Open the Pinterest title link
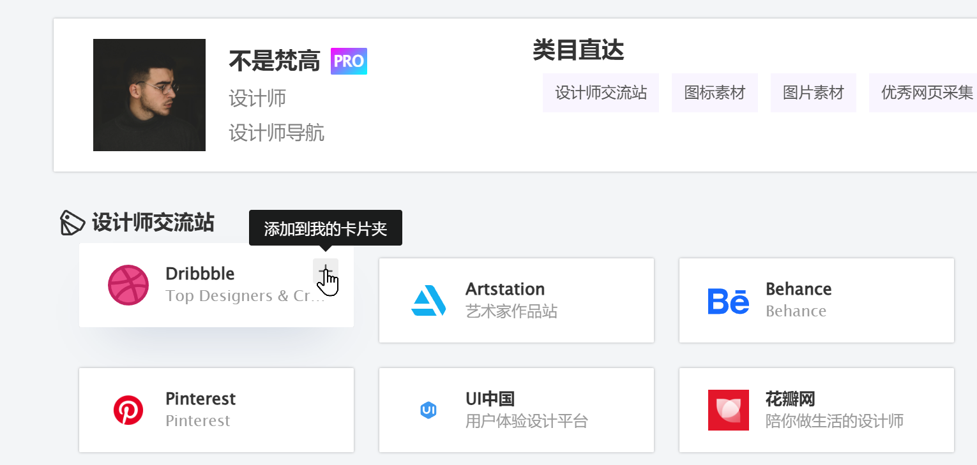Screen dimensions: 977x465 tap(200, 399)
